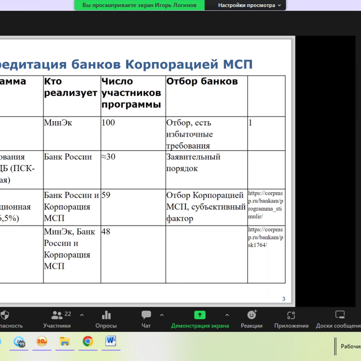
Task: Click the green screen viewing notification banner
Action: 139,5
